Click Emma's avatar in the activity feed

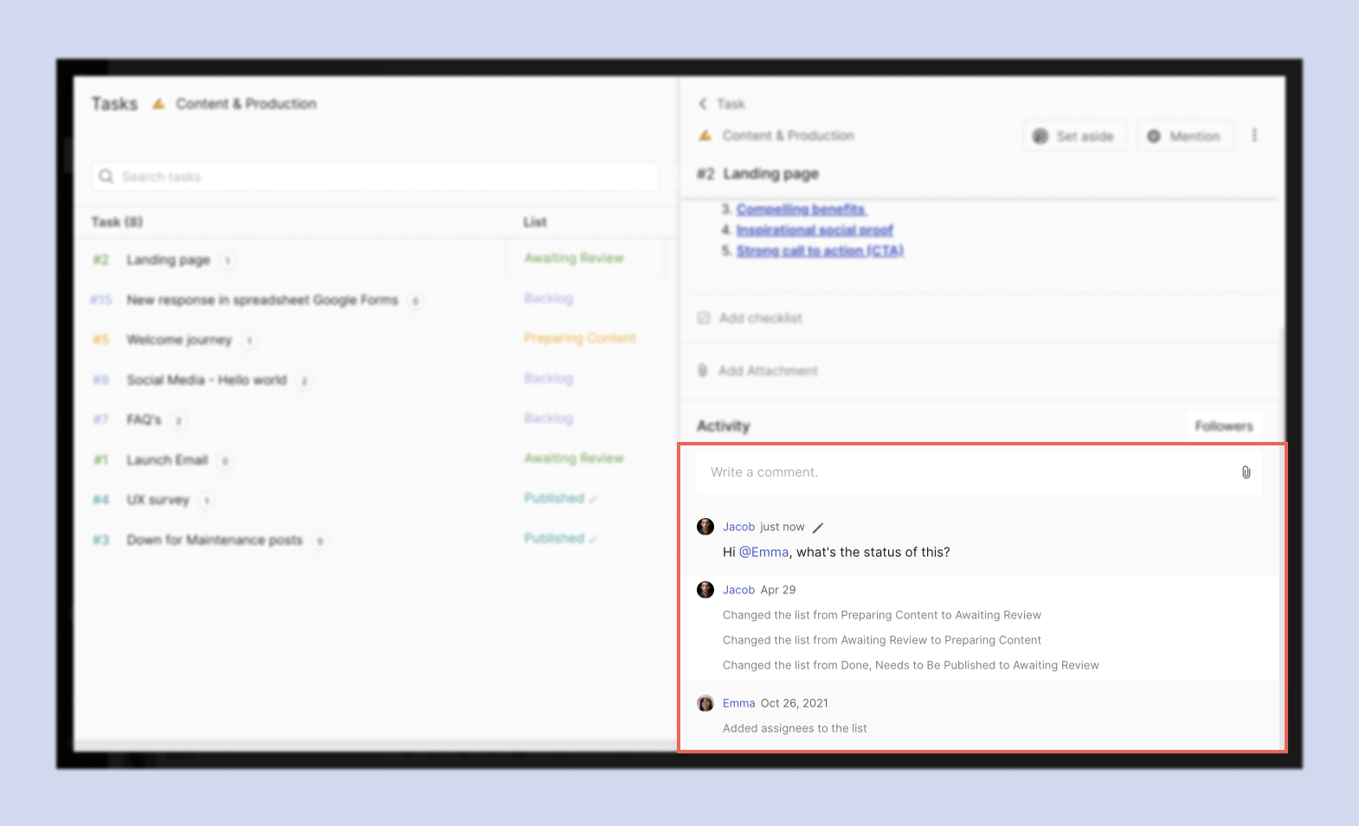point(705,703)
